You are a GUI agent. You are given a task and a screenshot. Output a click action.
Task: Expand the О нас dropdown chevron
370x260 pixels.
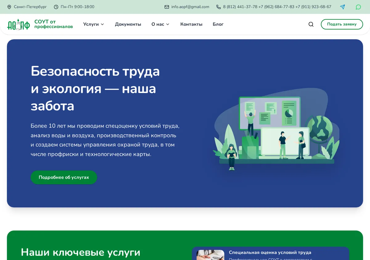[168, 24]
